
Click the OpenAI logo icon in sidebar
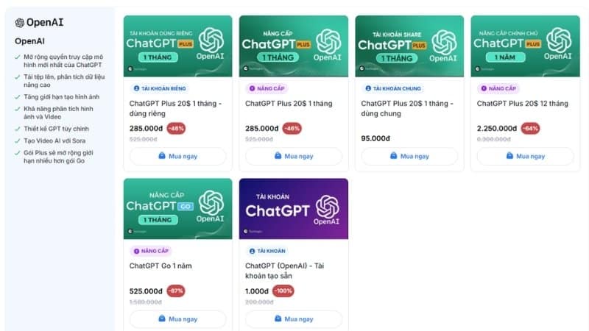pos(20,22)
